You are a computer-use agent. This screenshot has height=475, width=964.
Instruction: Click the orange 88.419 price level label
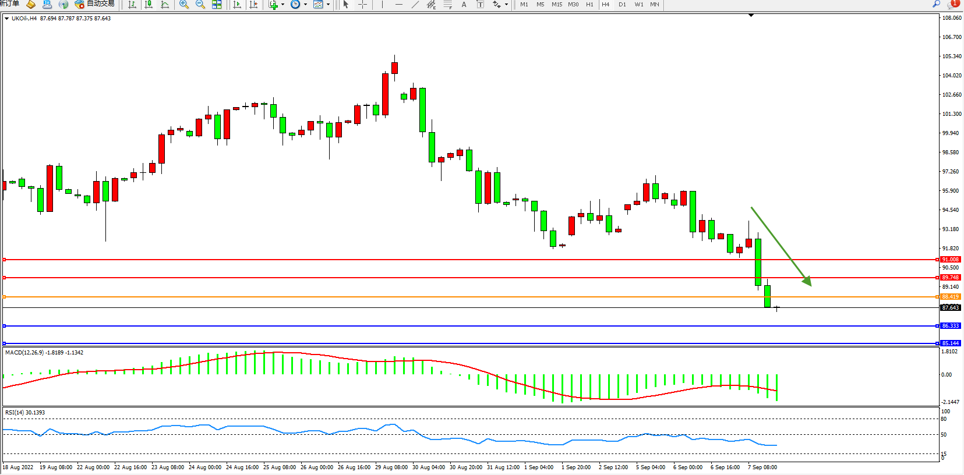tap(950, 297)
